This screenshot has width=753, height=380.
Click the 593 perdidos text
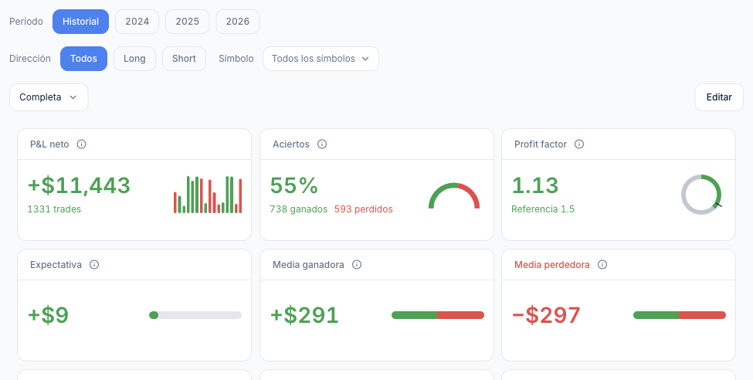click(x=364, y=209)
